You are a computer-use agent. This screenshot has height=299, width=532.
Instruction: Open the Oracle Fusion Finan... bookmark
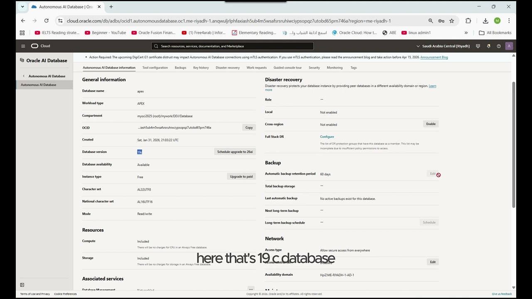(153, 33)
